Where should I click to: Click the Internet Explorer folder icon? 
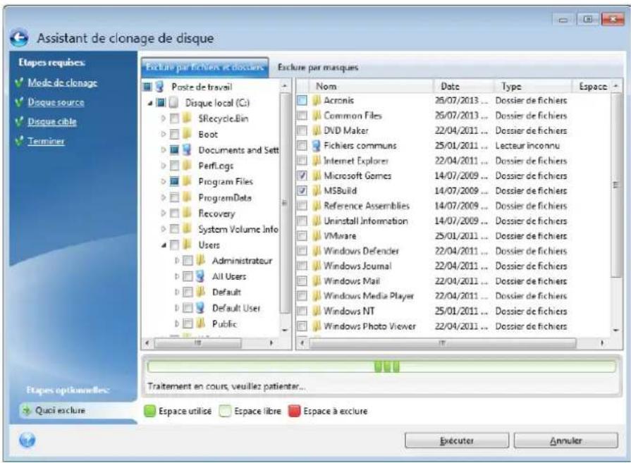coord(317,161)
